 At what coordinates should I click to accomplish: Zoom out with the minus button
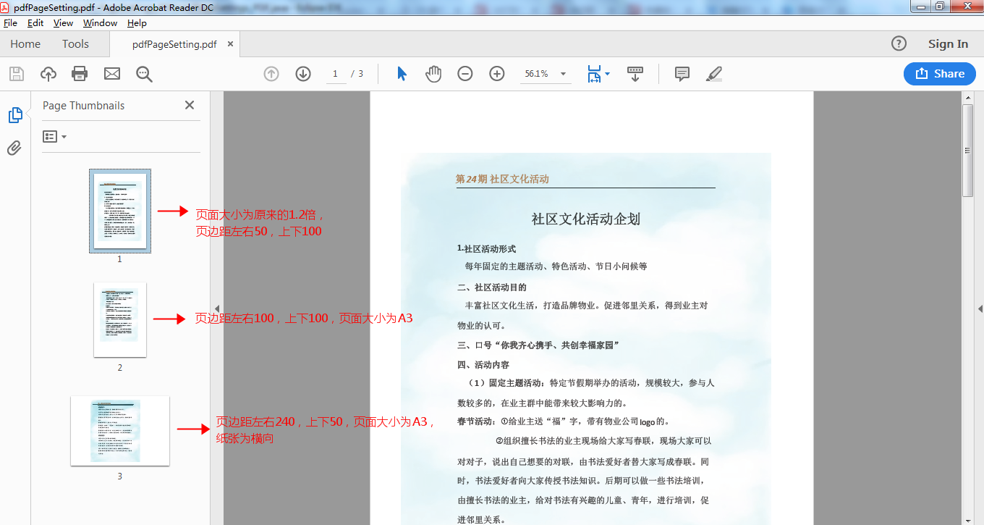pos(465,73)
